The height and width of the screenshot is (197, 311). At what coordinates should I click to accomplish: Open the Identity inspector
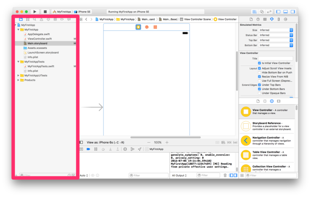click(265, 19)
